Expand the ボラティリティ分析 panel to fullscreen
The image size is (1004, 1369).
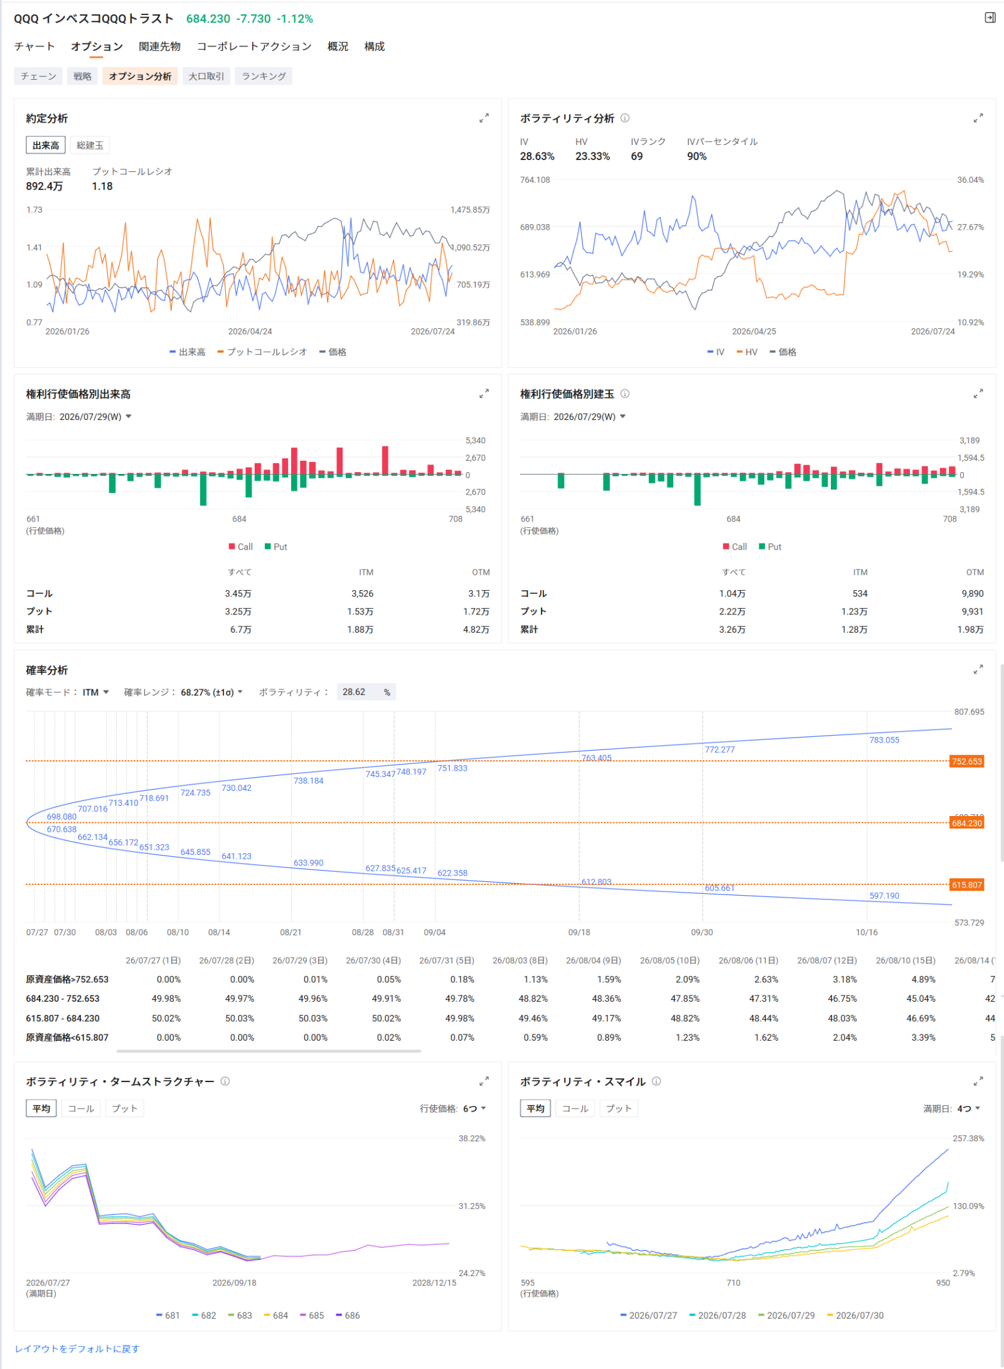tap(978, 118)
